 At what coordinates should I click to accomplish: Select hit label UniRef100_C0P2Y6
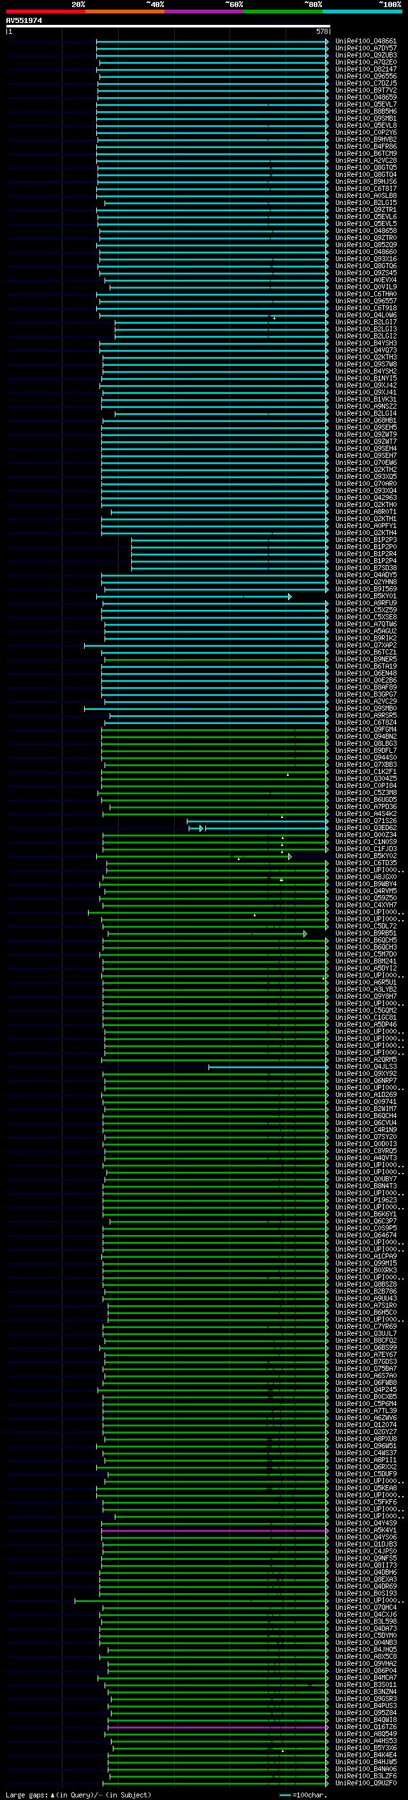[x=365, y=133]
